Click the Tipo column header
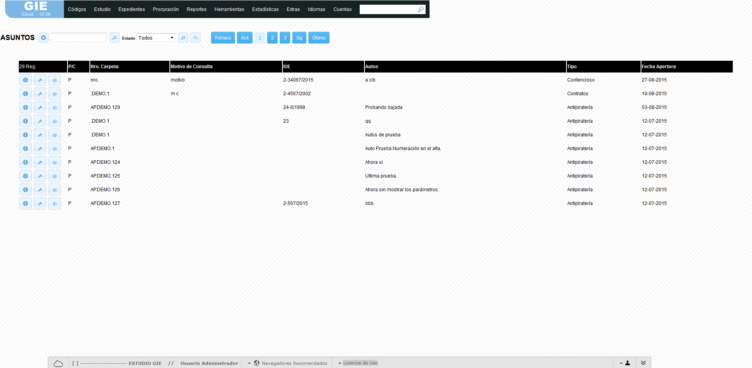 point(603,67)
